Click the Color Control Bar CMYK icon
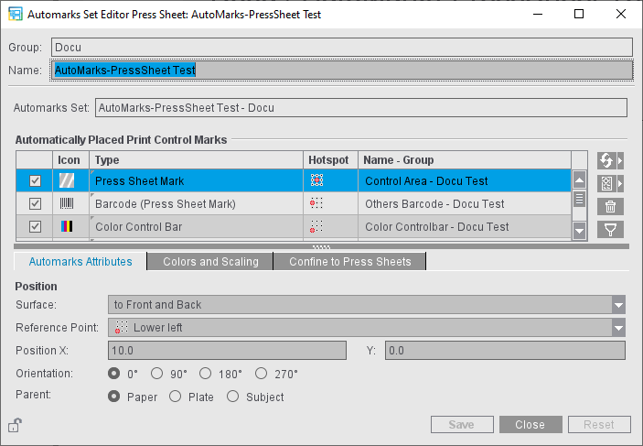This screenshot has width=643, height=446. coord(67,226)
